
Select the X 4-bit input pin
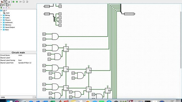(47, 6)
